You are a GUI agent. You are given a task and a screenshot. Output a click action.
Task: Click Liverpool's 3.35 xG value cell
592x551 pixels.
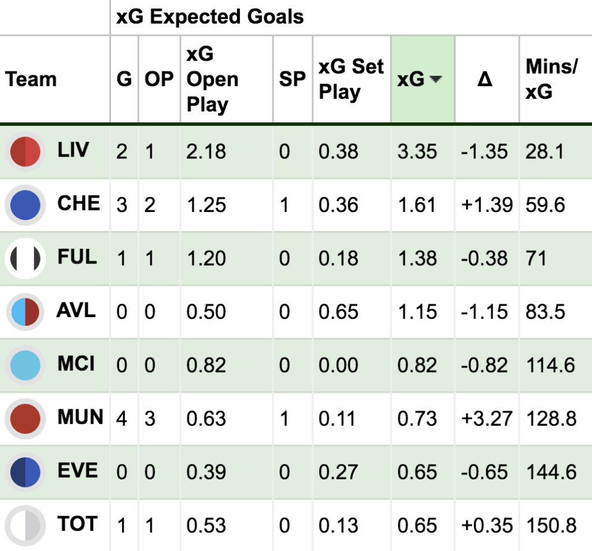417,151
